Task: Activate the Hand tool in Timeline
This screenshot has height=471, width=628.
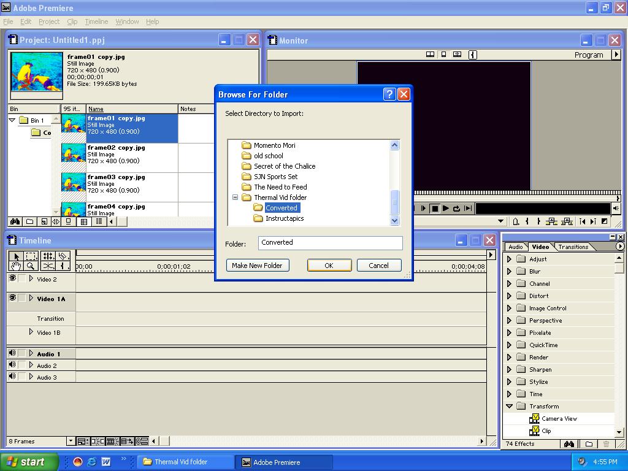Action: 16,266
